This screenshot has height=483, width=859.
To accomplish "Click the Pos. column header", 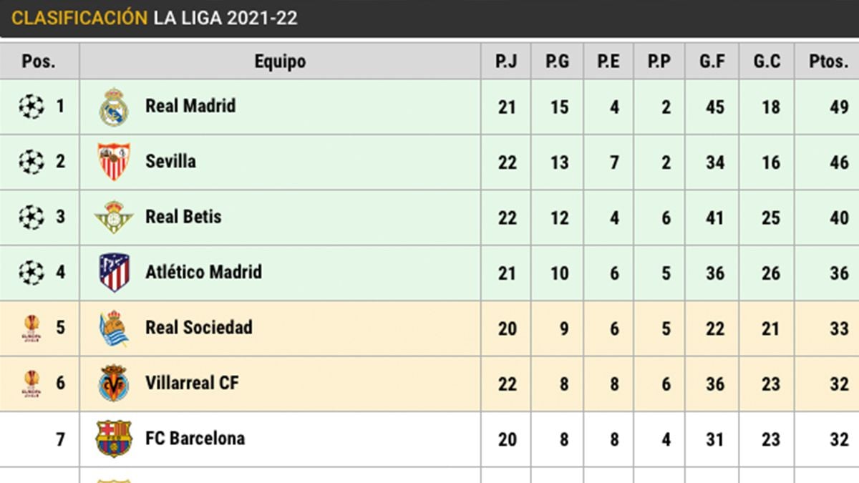I will [x=39, y=62].
